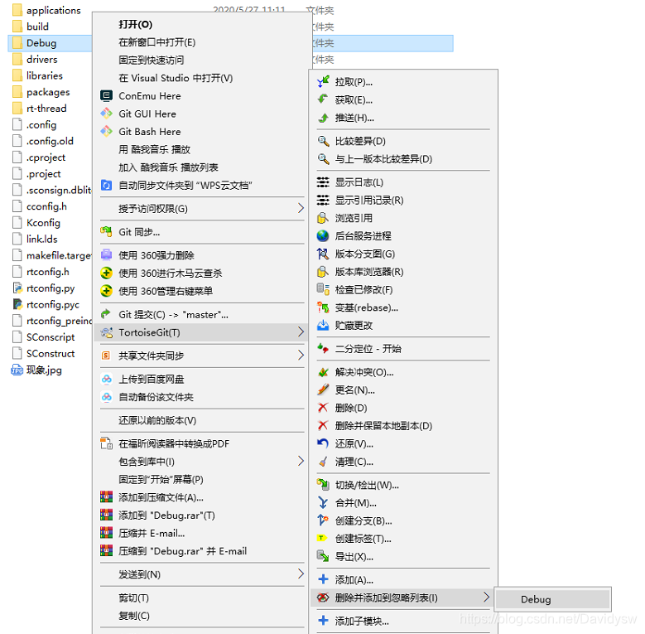Click the Bisect start (二分定位) icon

tap(323, 349)
